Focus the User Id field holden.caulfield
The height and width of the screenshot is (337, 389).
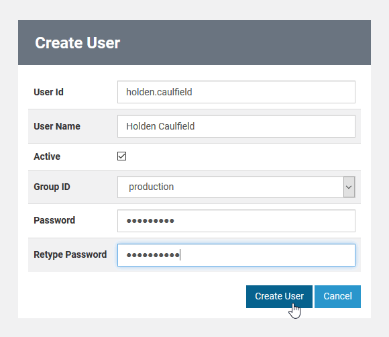coord(236,92)
